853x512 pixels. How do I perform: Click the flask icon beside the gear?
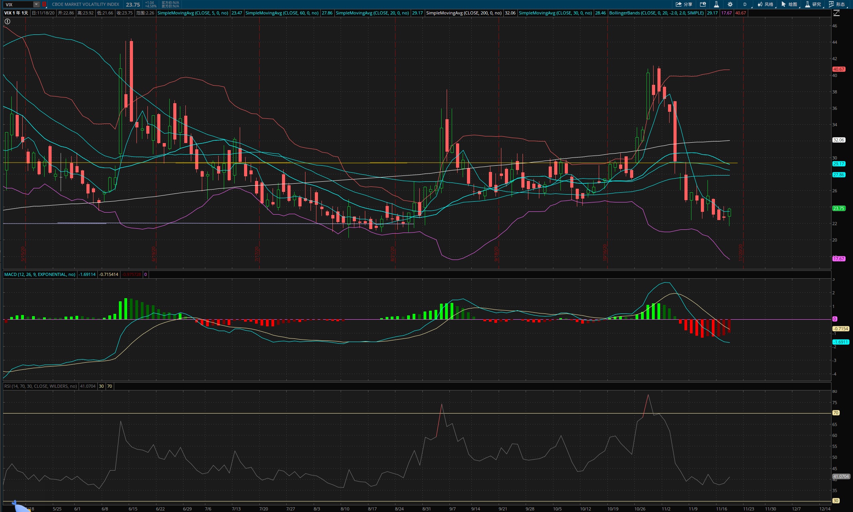[716, 4]
